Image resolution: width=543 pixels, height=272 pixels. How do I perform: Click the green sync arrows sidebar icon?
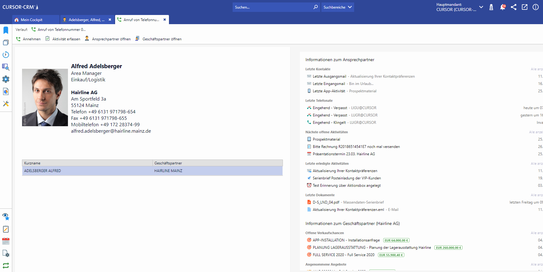(x=6, y=265)
